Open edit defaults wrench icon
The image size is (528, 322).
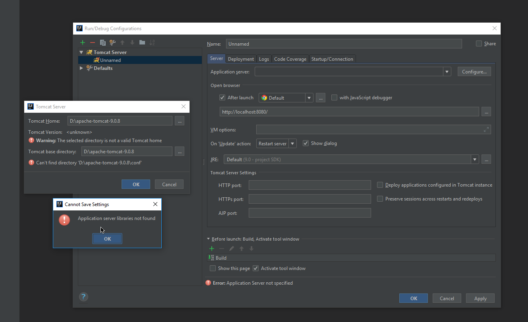[112, 42]
